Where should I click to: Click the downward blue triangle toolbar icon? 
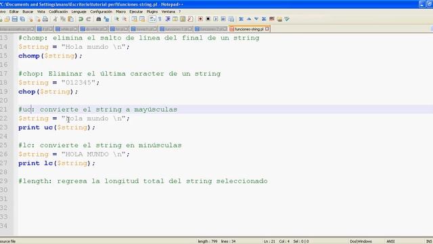[256, 19]
